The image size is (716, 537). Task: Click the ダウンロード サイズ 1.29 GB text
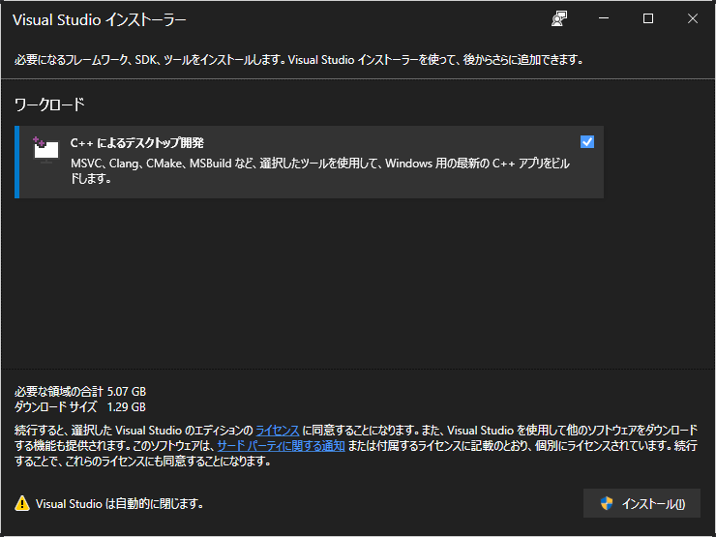80,406
